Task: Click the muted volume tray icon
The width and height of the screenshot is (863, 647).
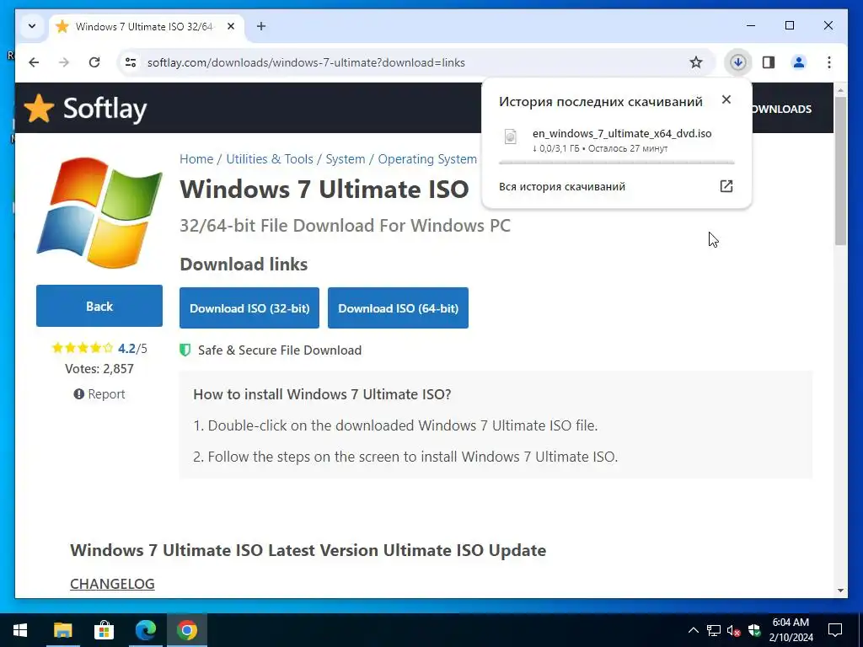Action: point(734,630)
